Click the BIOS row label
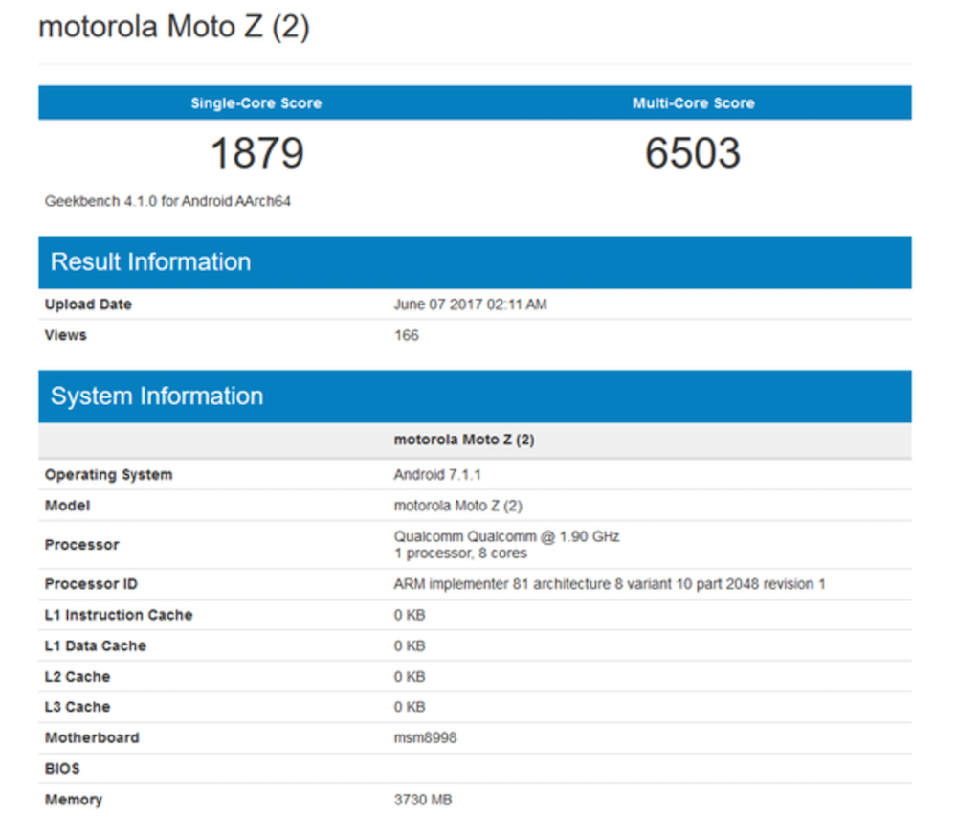 (62, 769)
